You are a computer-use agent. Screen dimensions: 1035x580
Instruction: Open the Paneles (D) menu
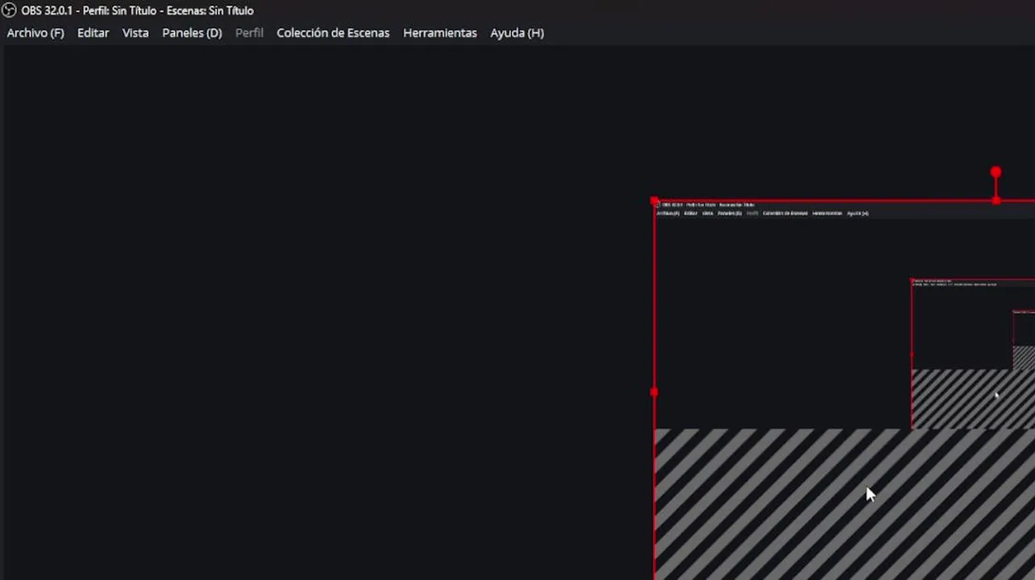(x=192, y=33)
